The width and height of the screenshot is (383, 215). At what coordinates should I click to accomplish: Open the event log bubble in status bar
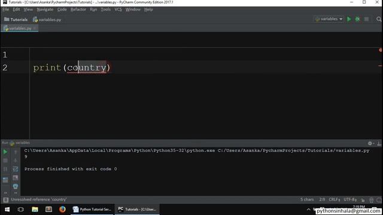(379, 200)
